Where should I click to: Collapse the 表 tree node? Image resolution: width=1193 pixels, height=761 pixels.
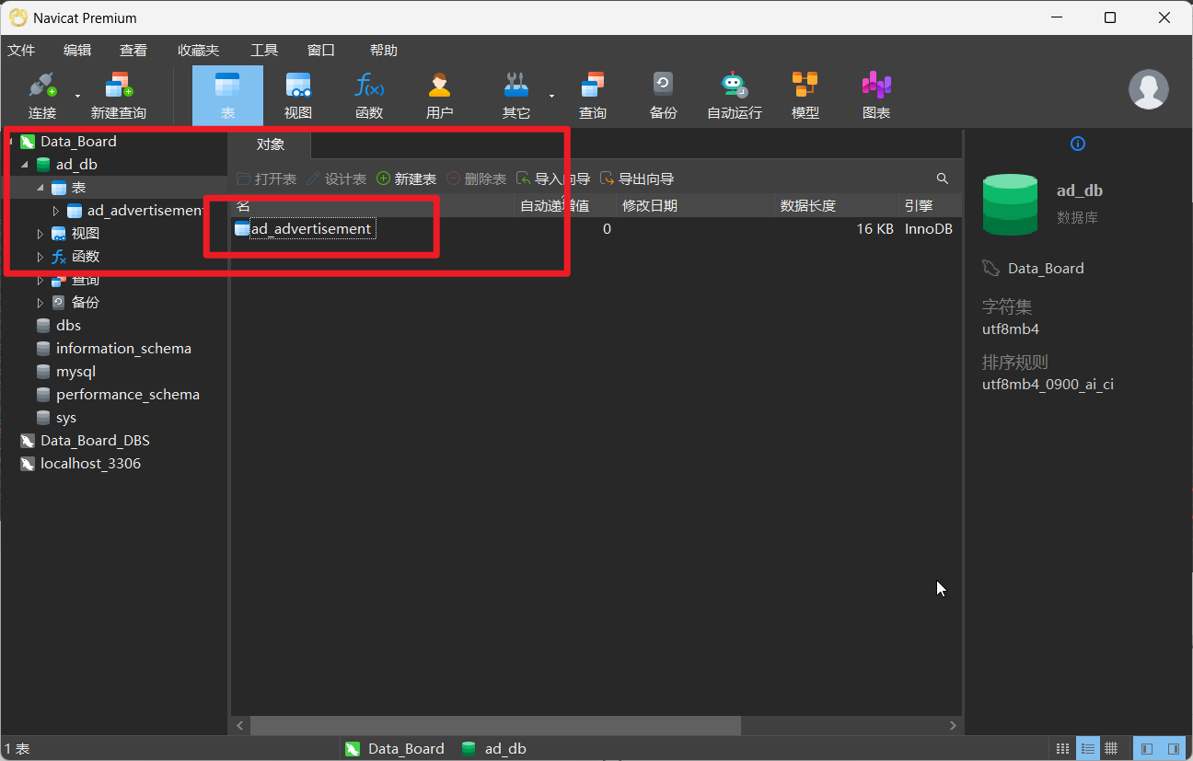click(x=40, y=188)
